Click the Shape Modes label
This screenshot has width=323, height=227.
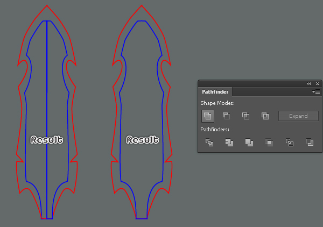(x=217, y=103)
